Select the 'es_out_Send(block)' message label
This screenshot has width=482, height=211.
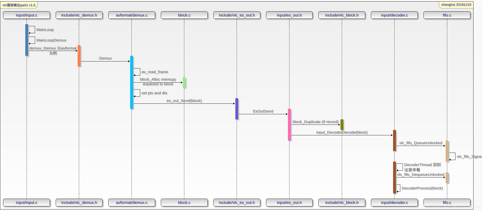[x=184, y=101]
